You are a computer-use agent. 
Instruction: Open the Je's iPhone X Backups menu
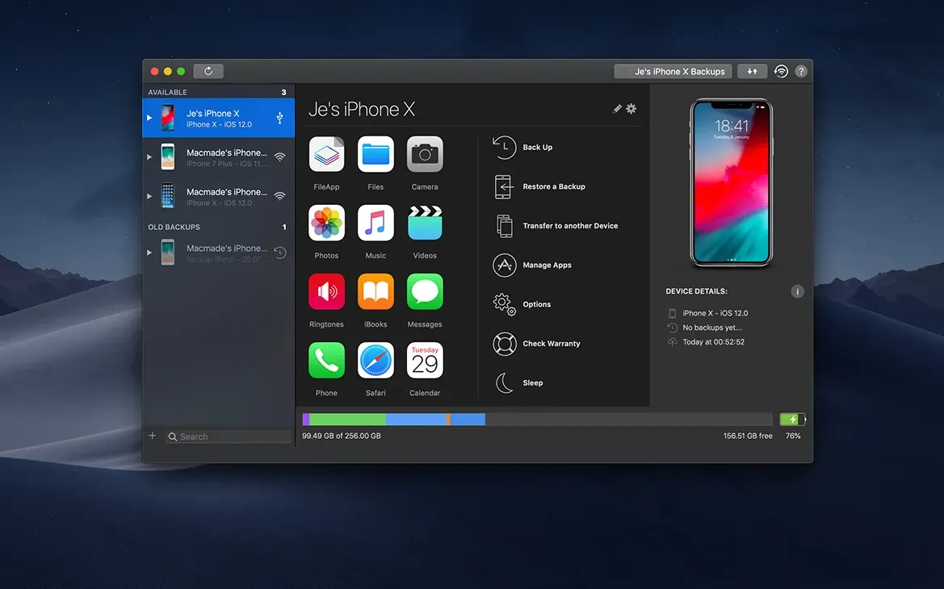[x=673, y=71]
